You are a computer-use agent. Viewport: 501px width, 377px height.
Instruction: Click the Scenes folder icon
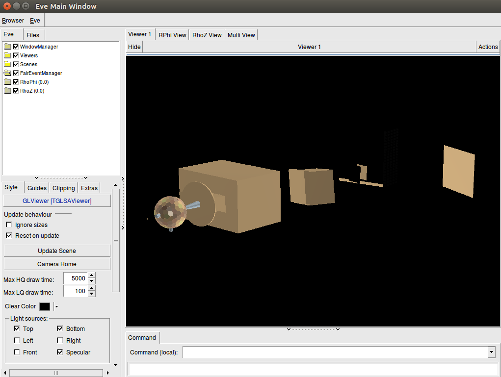click(7, 64)
